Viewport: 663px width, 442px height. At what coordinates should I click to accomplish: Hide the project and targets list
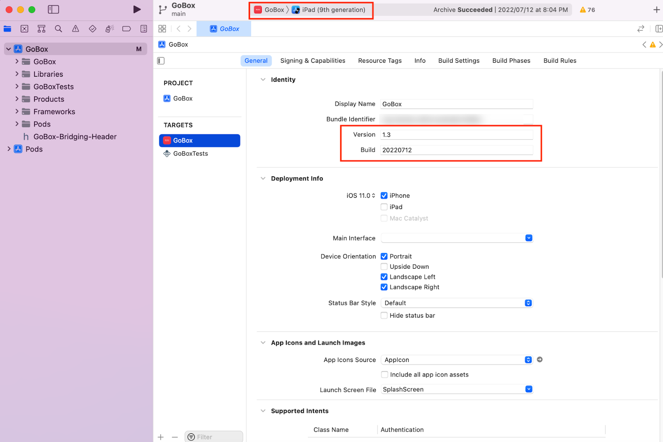(161, 61)
